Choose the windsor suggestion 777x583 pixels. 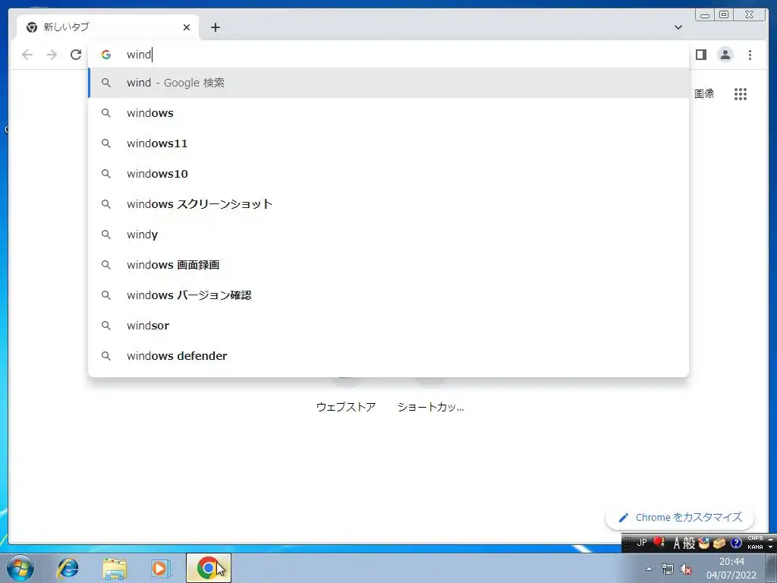tap(389, 325)
